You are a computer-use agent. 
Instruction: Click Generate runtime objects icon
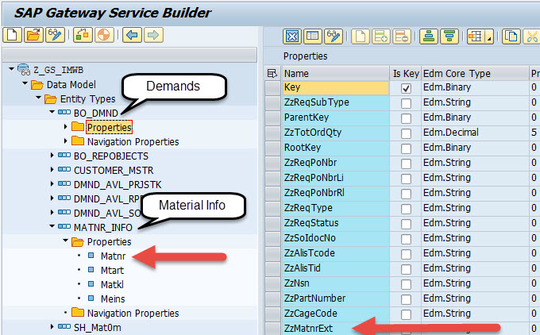point(104,35)
